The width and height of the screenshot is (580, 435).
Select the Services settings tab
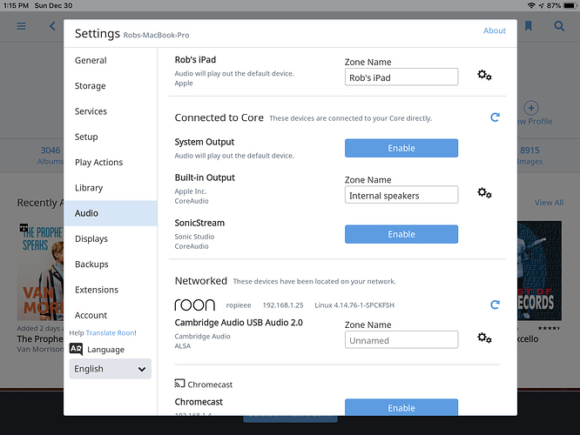tap(111, 111)
